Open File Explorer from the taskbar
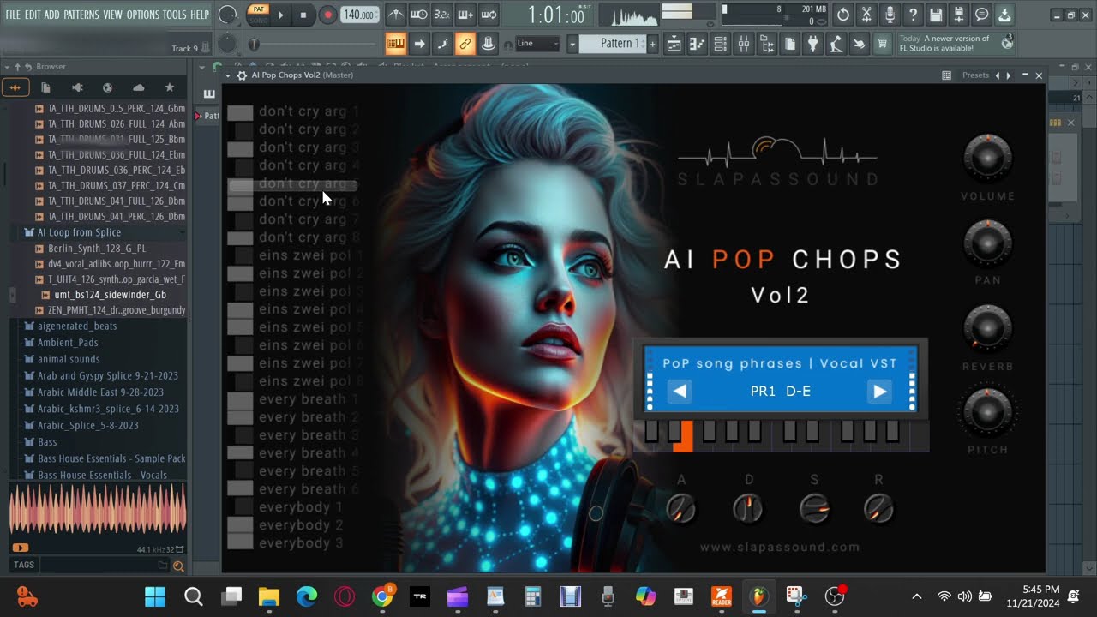Image resolution: width=1097 pixels, height=617 pixels. click(268, 596)
